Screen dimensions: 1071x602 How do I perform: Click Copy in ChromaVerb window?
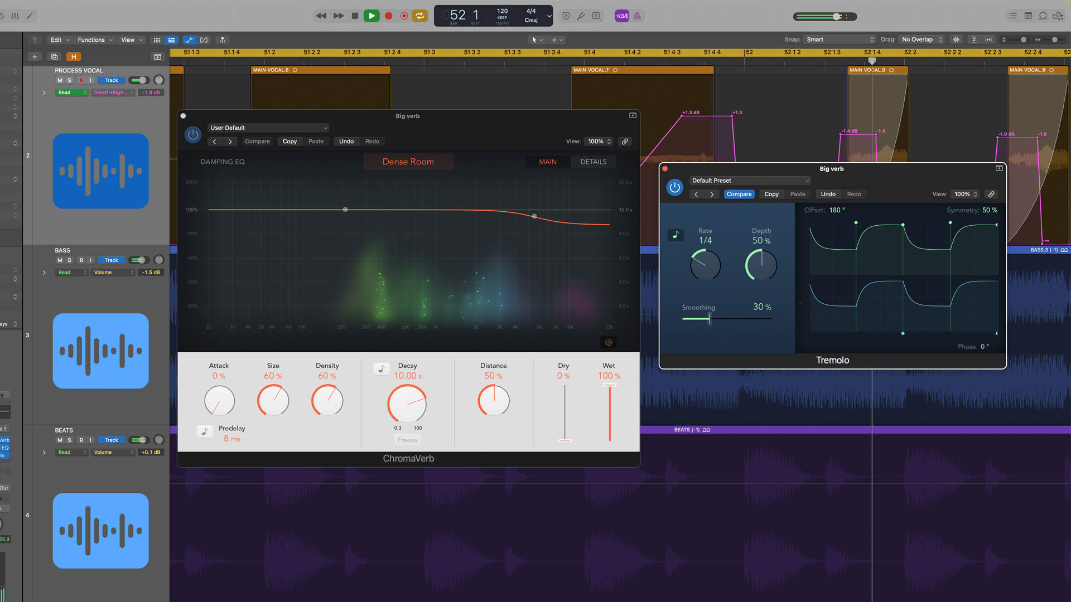(290, 142)
